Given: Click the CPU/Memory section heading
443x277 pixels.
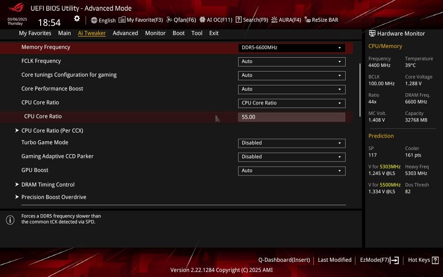Looking at the screenshot, I should 385,46.
